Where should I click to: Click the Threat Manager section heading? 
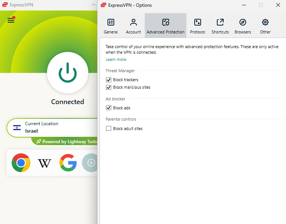click(x=120, y=71)
